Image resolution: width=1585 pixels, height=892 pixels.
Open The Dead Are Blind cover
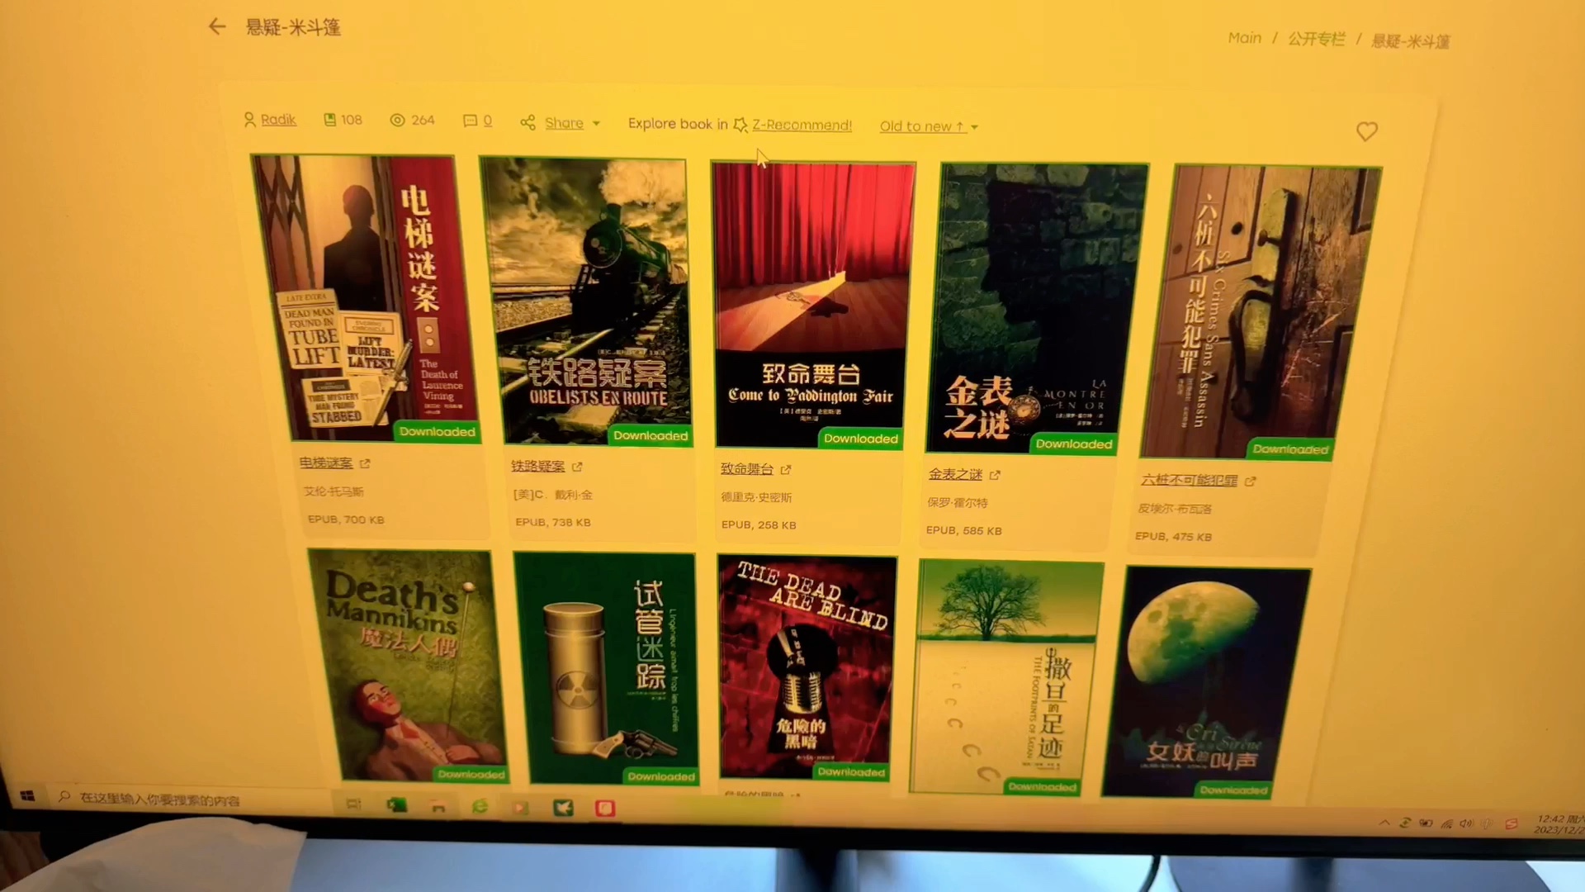(807, 667)
